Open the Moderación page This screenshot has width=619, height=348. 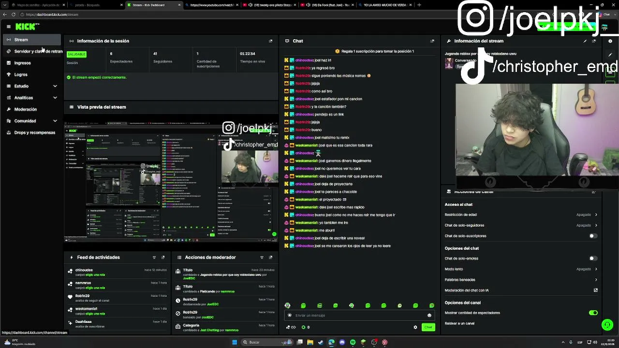[32, 109]
